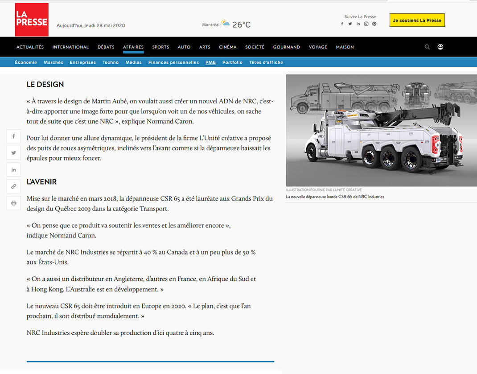The width and height of the screenshot is (477, 374).
Task: Open the Actualités section
Action: click(x=30, y=47)
